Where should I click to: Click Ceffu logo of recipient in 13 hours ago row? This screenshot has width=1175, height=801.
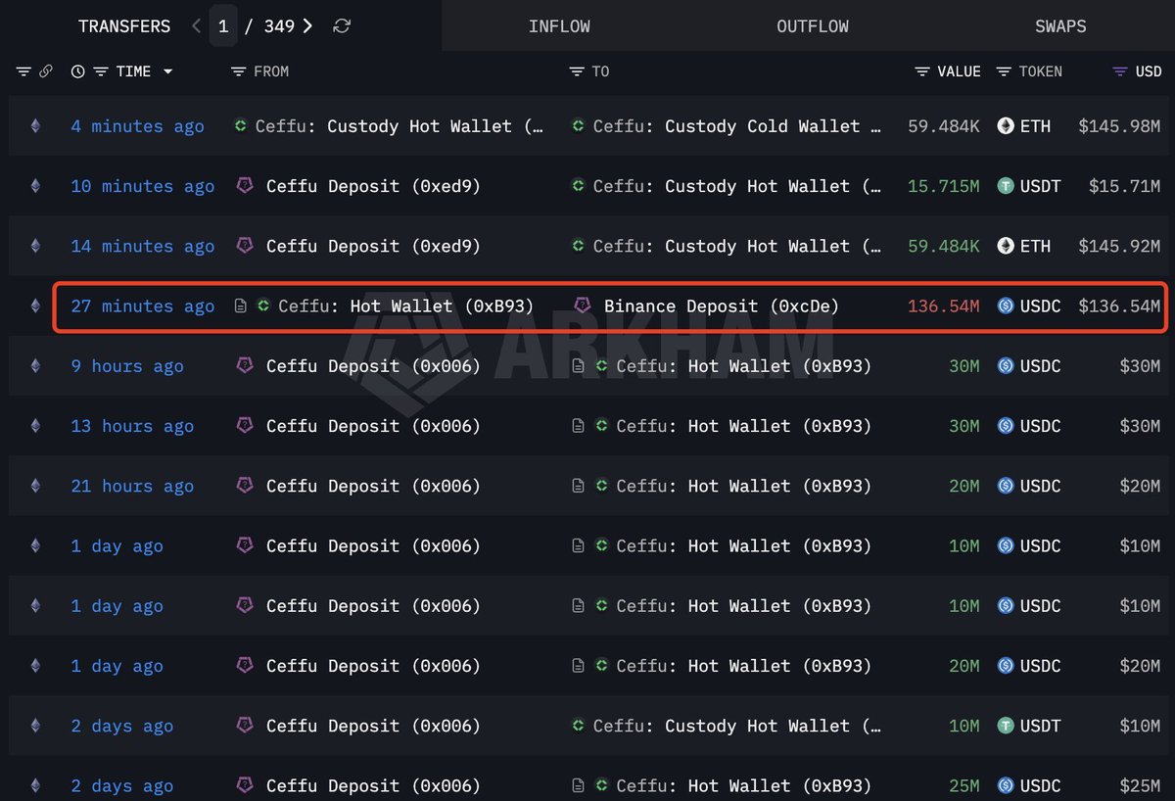[x=601, y=426]
